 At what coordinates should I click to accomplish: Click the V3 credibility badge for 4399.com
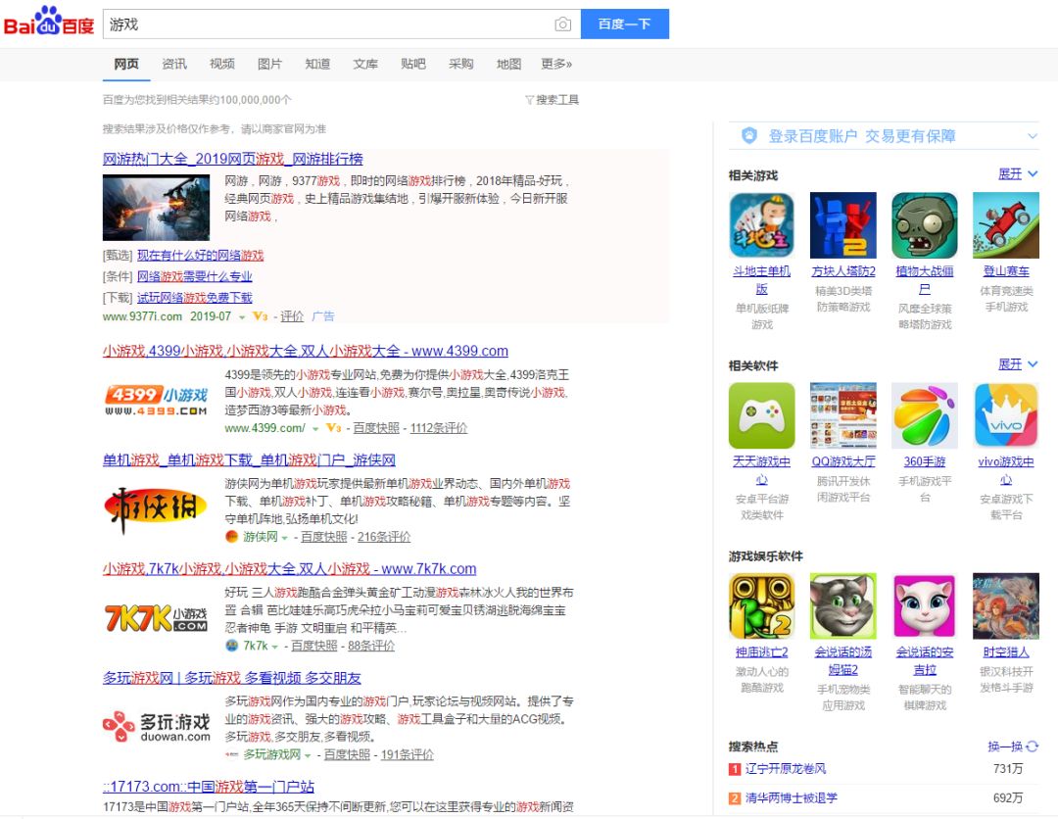click(x=334, y=428)
